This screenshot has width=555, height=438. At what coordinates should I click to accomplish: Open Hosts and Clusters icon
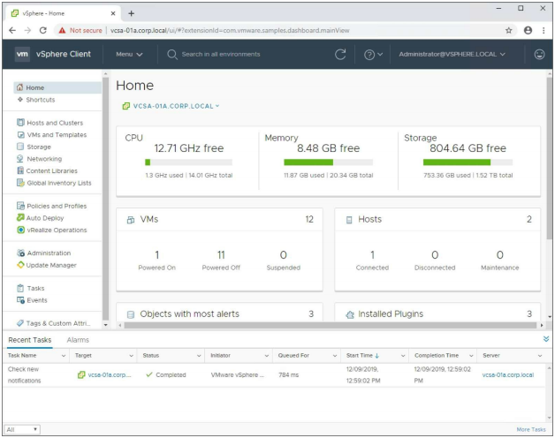tap(20, 123)
